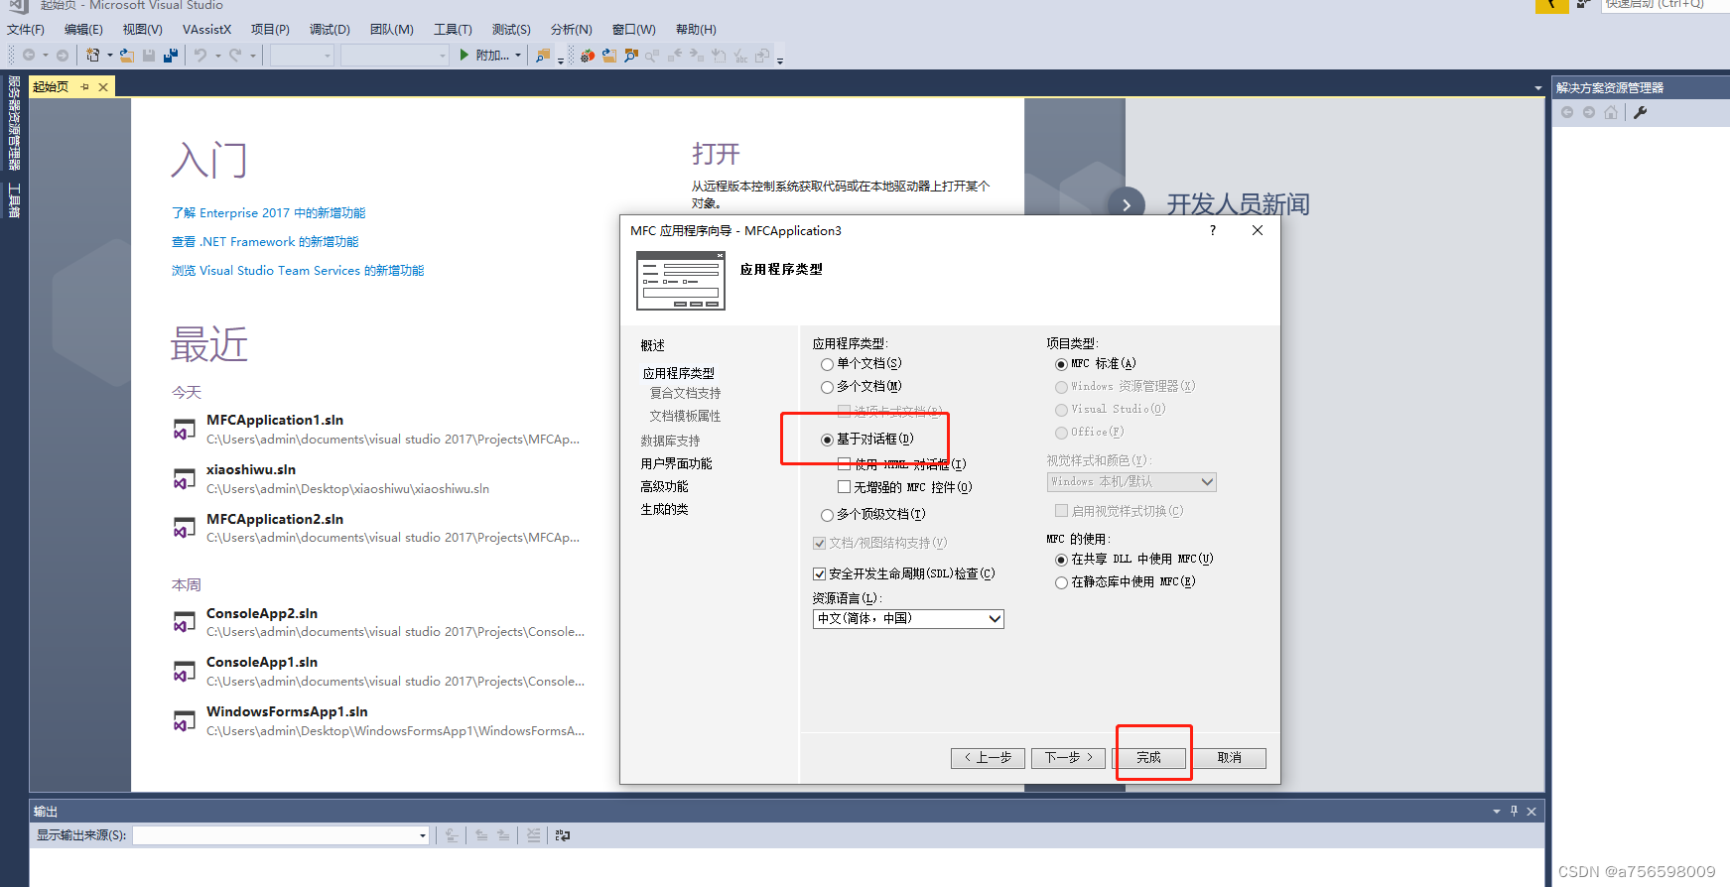
Task: Click the Undo arrow icon in toolbar
Action: (x=200, y=56)
